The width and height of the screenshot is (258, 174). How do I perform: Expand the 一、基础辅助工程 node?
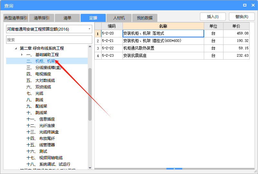tap(22, 54)
